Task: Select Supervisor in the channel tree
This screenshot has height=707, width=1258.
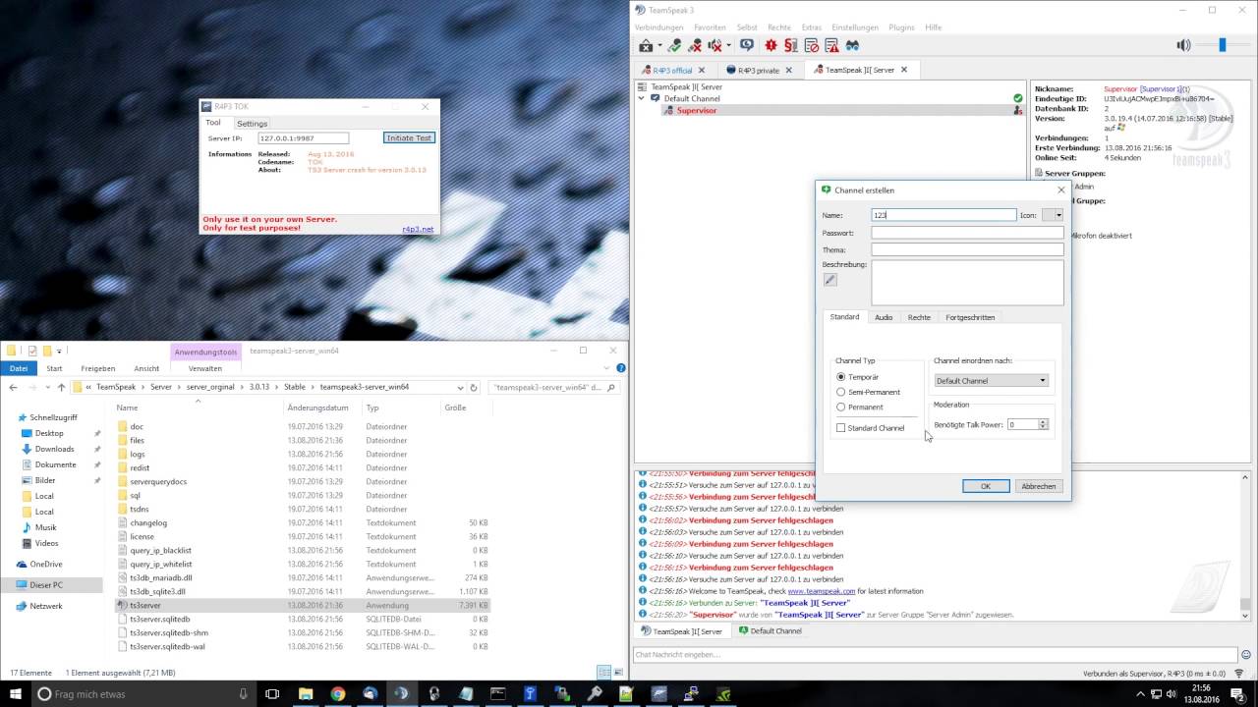Action: (697, 110)
